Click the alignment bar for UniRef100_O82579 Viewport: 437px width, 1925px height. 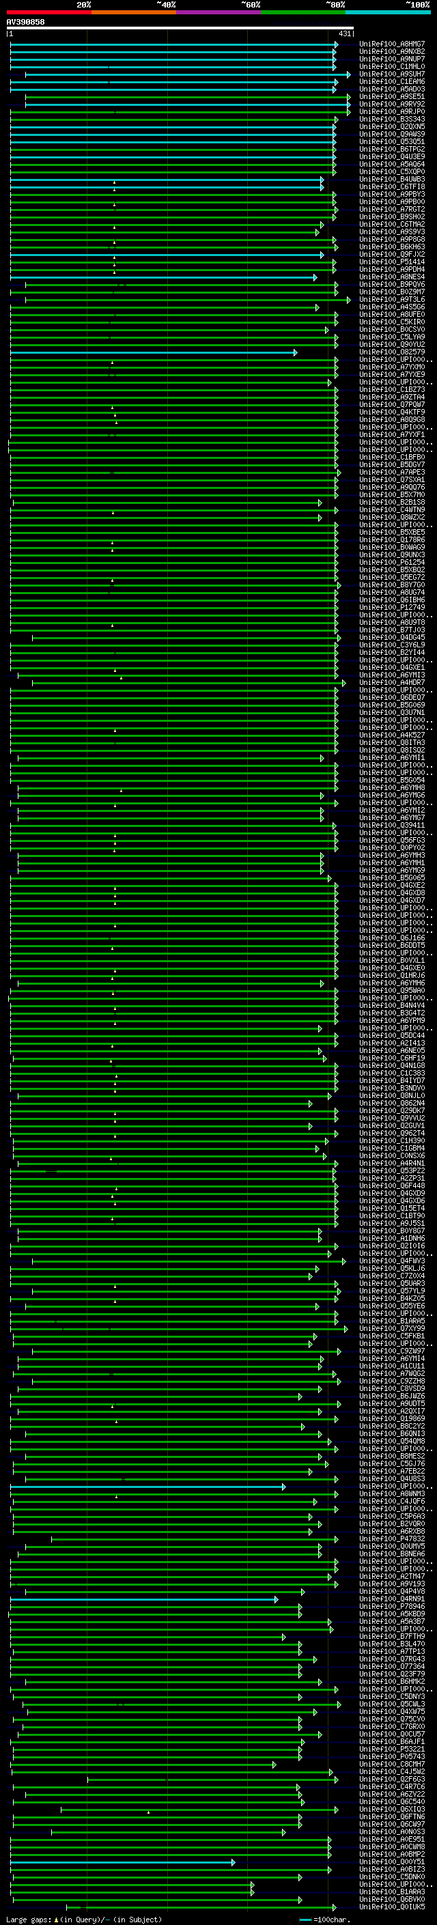[153, 352]
